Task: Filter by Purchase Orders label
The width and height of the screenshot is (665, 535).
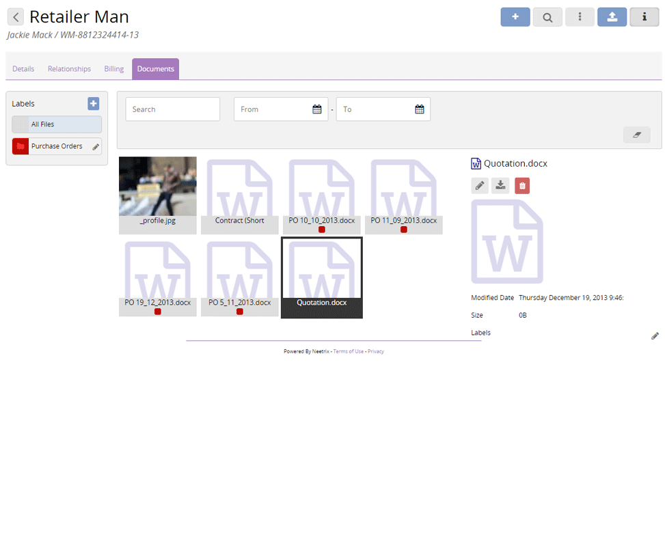Action: pyautogui.click(x=57, y=146)
